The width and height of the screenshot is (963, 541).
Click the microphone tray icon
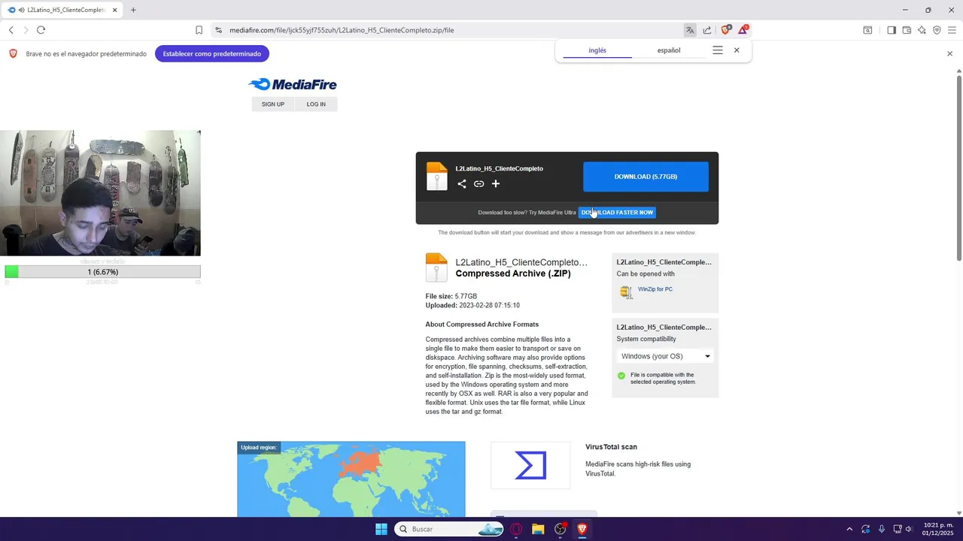[x=881, y=529]
